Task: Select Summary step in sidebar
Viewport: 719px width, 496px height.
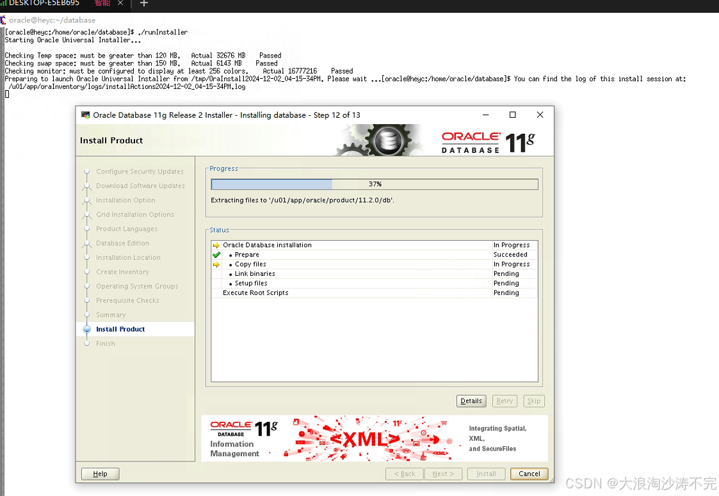Action: tap(111, 315)
